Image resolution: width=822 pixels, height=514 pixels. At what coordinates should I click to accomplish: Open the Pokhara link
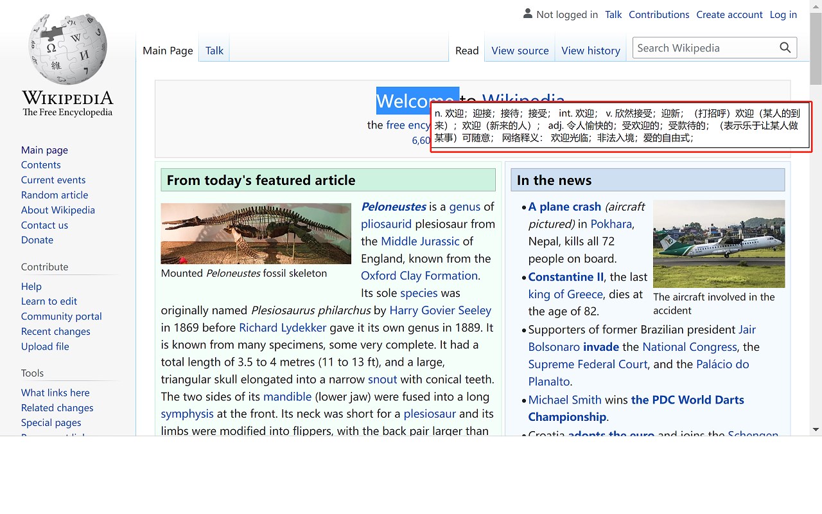point(611,224)
